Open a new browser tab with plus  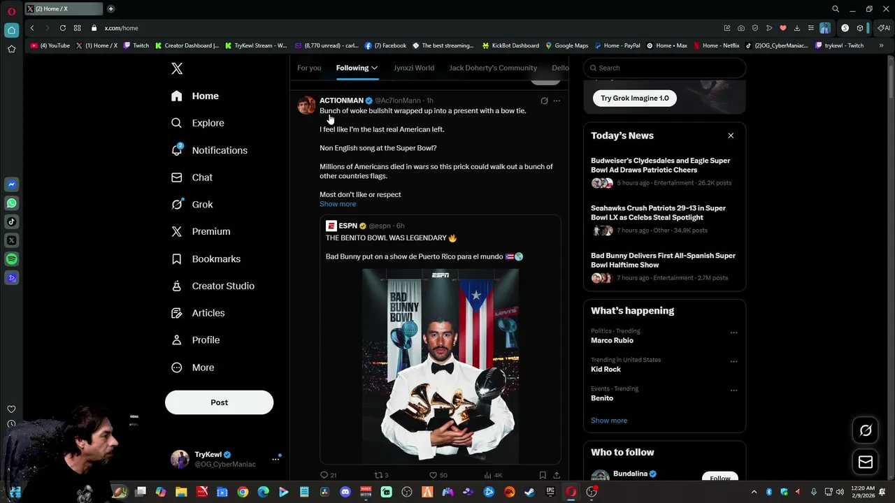(x=110, y=9)
